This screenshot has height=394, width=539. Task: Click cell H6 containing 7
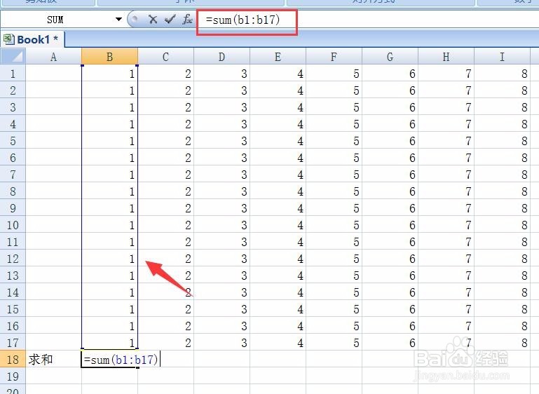click(x=446, y=158)
